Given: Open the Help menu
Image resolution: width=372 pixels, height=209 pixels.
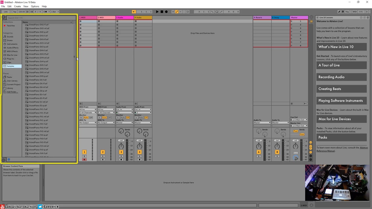Looking at the screenshot, I should tap(44, 6).
